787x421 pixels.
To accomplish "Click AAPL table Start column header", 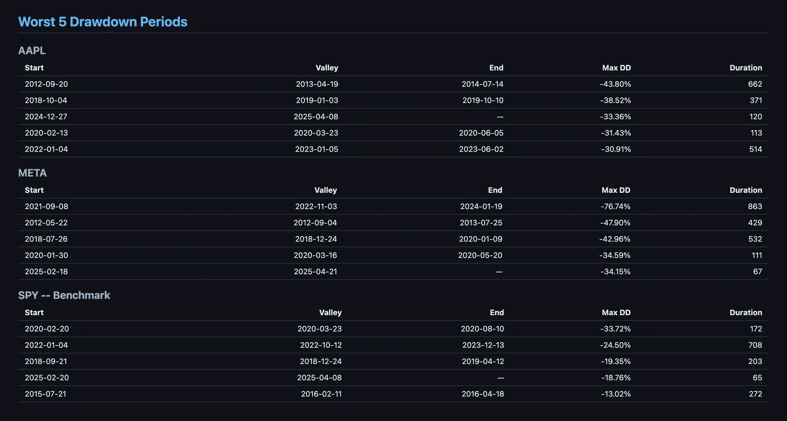I will click(x=34, y=68).
